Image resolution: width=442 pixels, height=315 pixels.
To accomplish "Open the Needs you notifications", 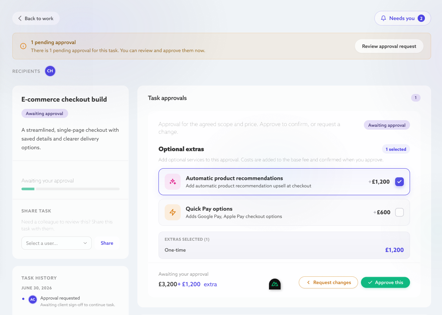I will click(x=402, y=18).
